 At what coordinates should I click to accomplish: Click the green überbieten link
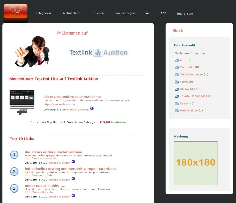click(118, 122)
